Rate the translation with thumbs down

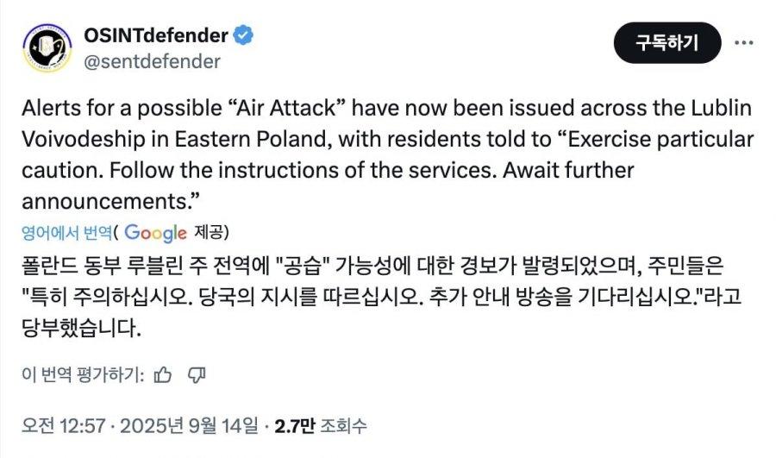pyautogui.click(x=196, y=374)
